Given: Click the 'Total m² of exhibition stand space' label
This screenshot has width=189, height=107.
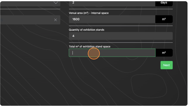Looking at the screenshot, I should 89,47.
